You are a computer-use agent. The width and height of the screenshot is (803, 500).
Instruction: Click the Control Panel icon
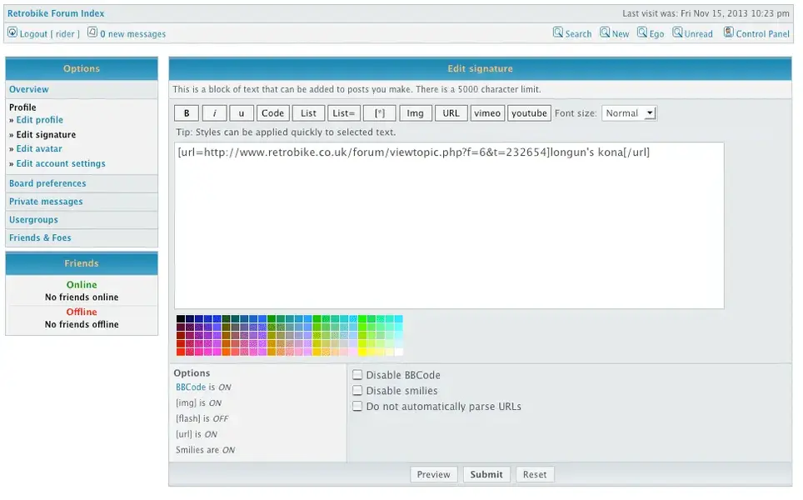coord(729,33)
